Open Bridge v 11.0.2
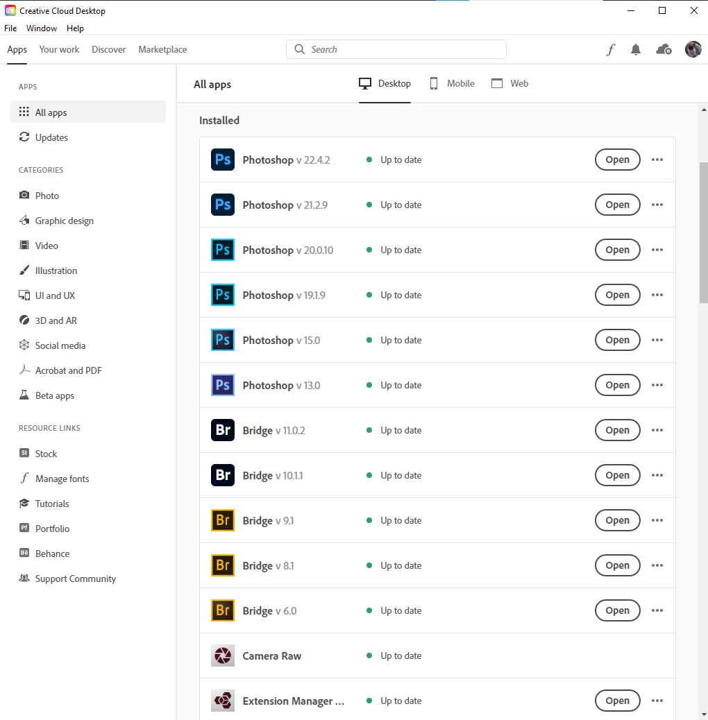This screenshot has width=708, height=720. pyautogui.click(x=618, y=430)
